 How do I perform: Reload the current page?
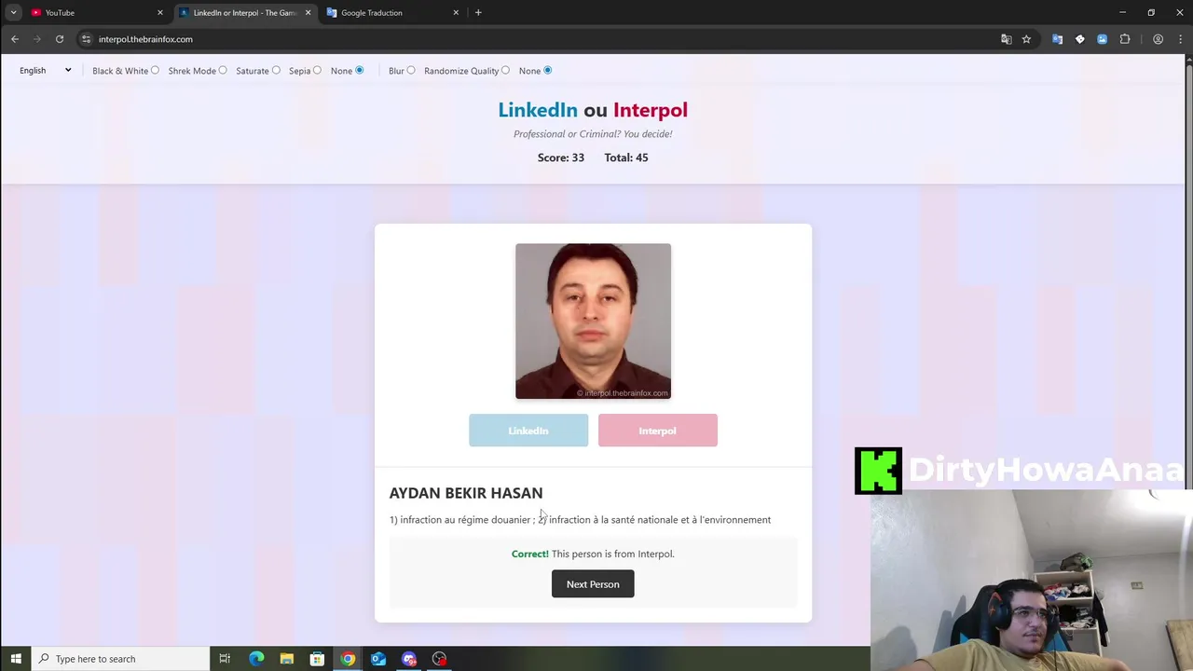pos(60,39)
